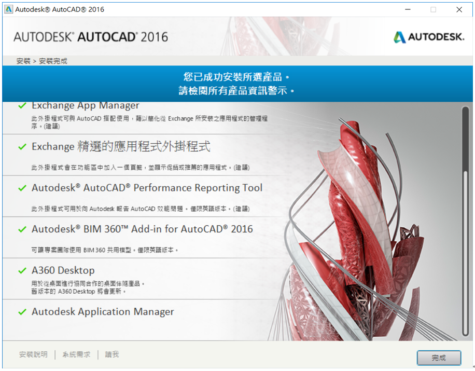
Task: Click the green check beside Exchange 精選的應用程式外掛程式
Action: tap(22, 147)
